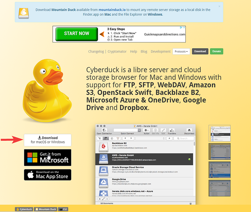Select the CLI footer tab
This screenshot has width=251, height=212.
(63, 209)
